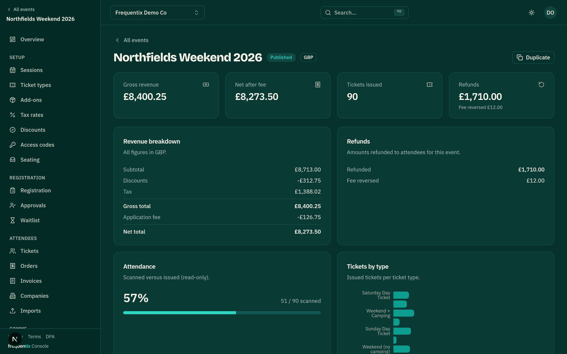Click the Access codes key icon

point(13,145)
